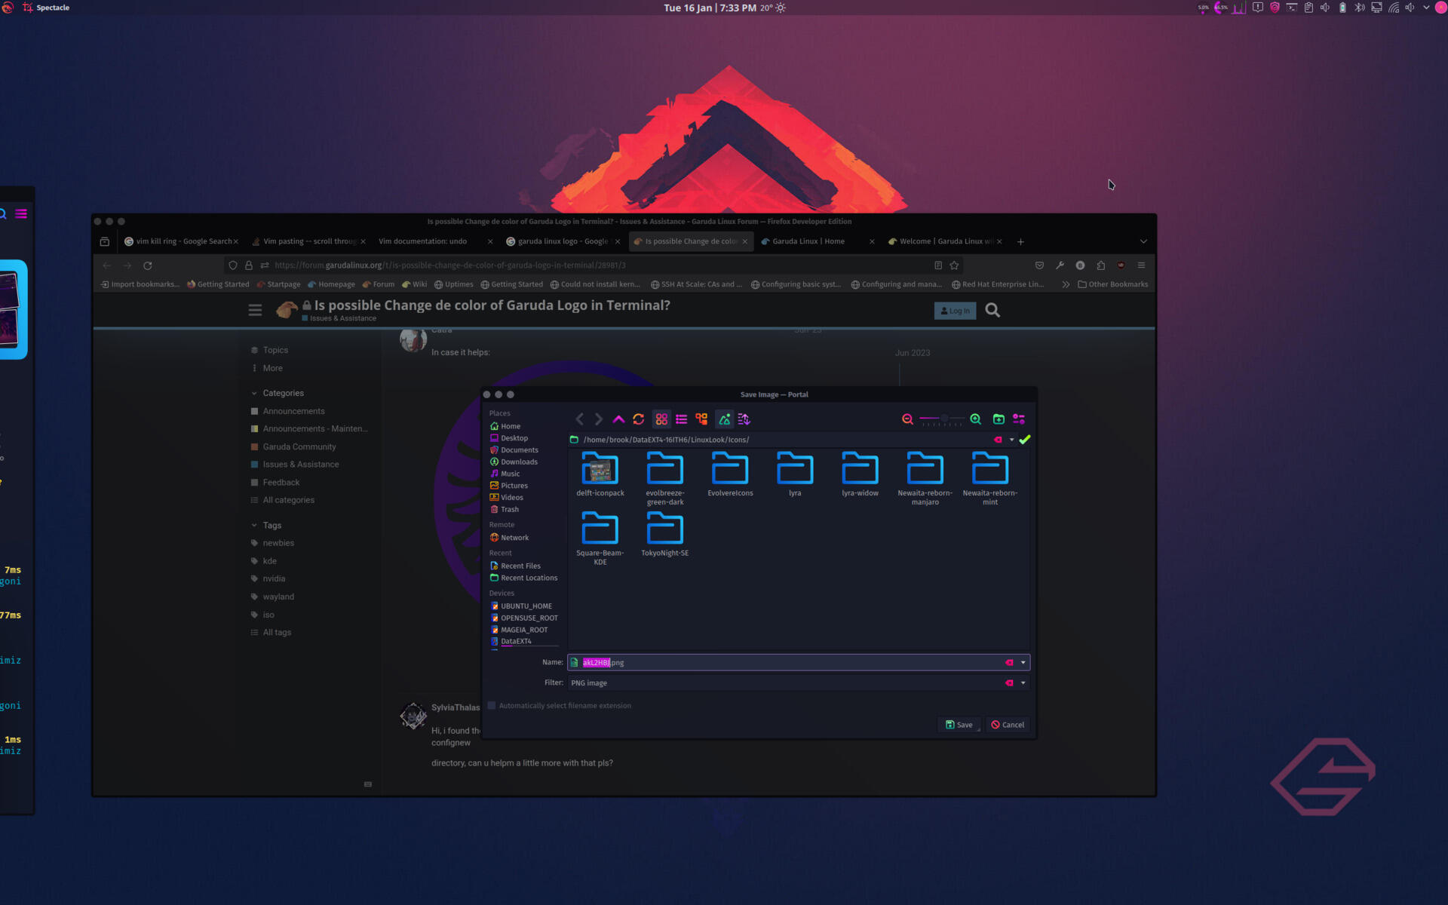
Task: Open the Square-Beam-KDE folder
Action: point(600,538)
